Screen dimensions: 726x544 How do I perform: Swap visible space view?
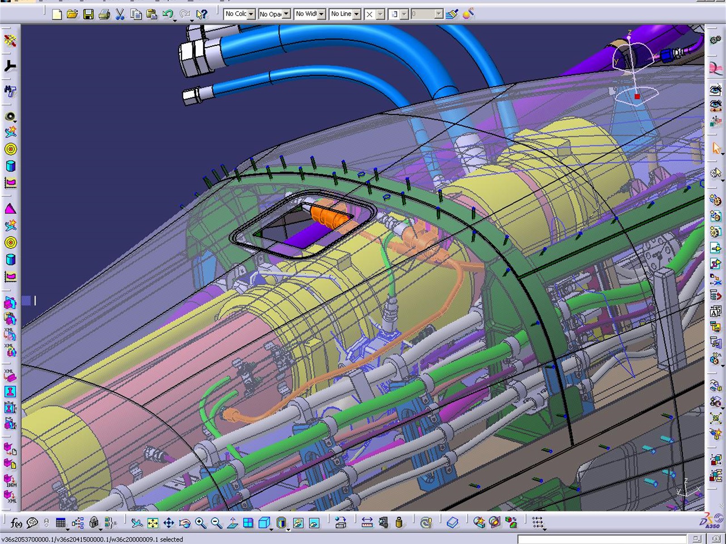(314, 523)
